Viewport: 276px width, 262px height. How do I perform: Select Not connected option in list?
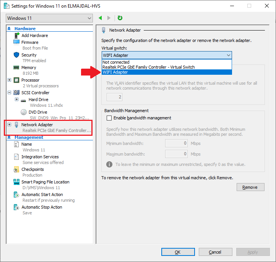coord(167,62)
